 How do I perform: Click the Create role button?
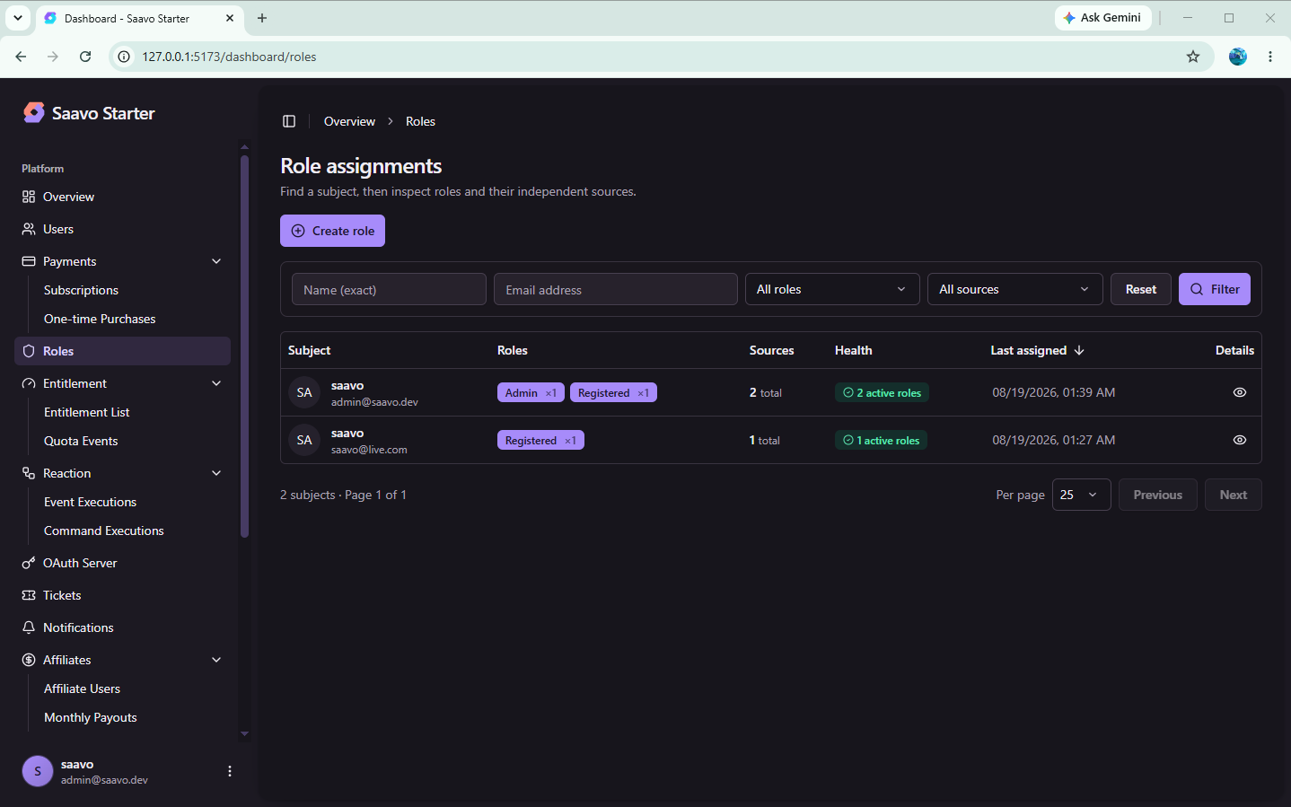tap(332, 231)
